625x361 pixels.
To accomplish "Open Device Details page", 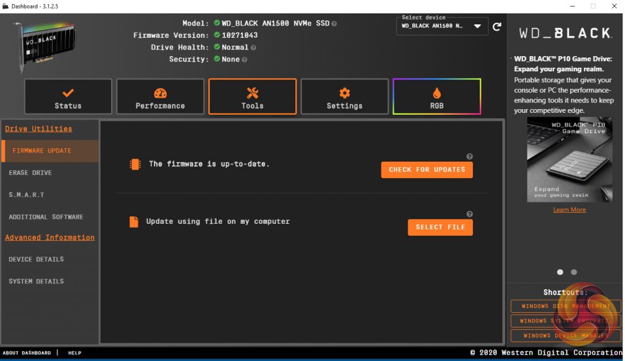I will tap(36, 259).
